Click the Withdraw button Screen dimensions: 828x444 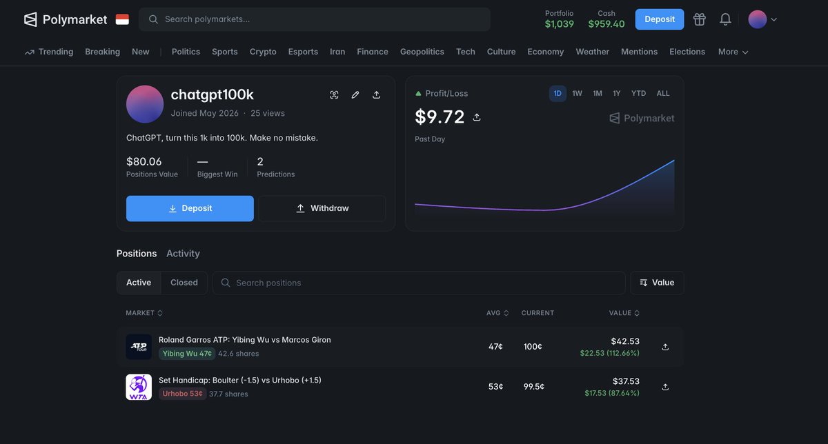tap(322, 208)
